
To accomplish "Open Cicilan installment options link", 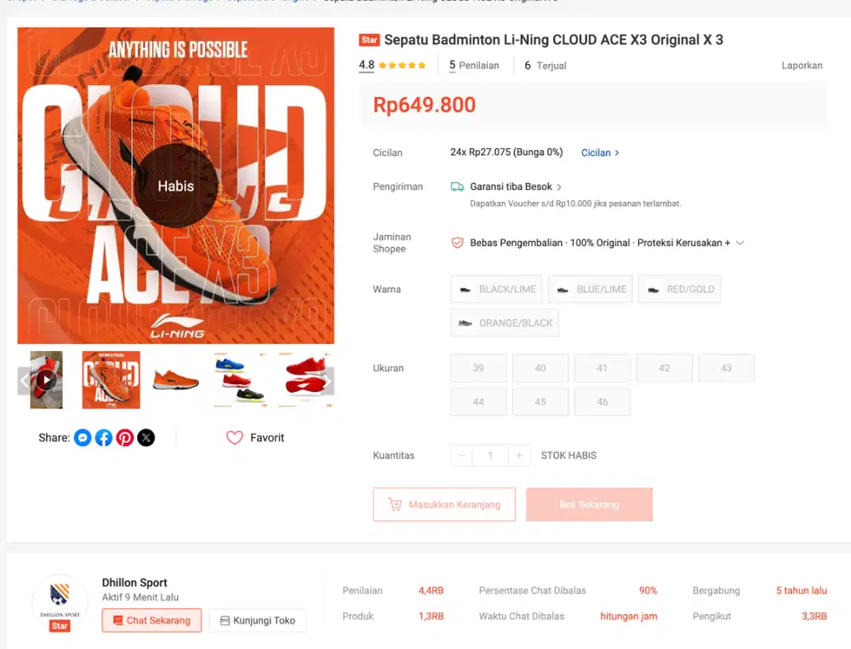I will pyautogui.click(x=600, y=152).
